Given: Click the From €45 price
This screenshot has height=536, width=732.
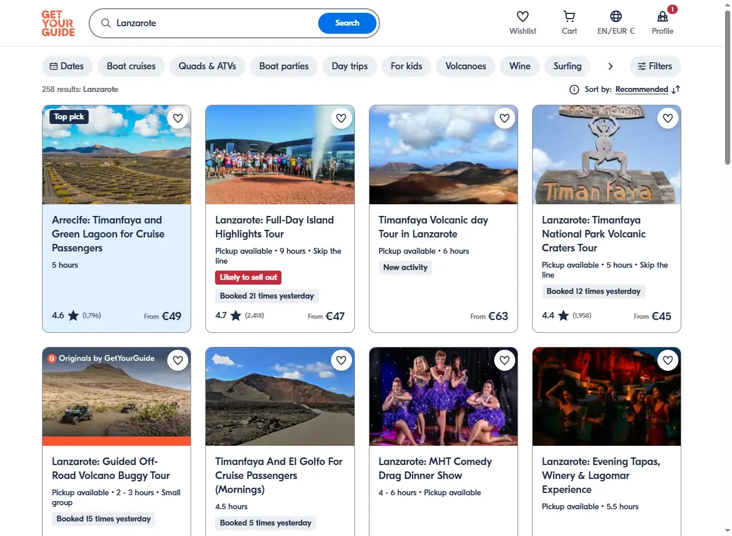Looking at the screenshot, I should (653, 316).
